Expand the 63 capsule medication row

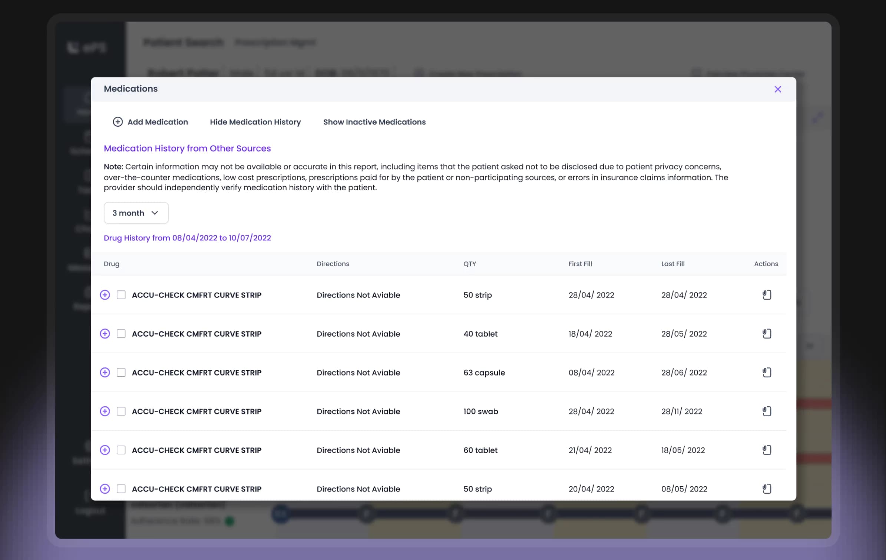click(105, 372)
